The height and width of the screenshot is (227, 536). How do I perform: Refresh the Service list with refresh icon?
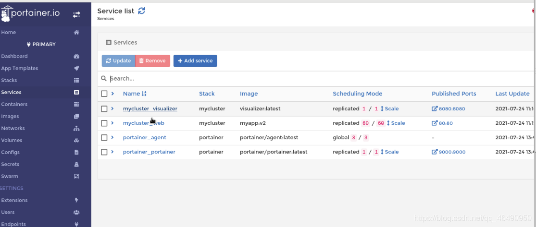(141, 11)
